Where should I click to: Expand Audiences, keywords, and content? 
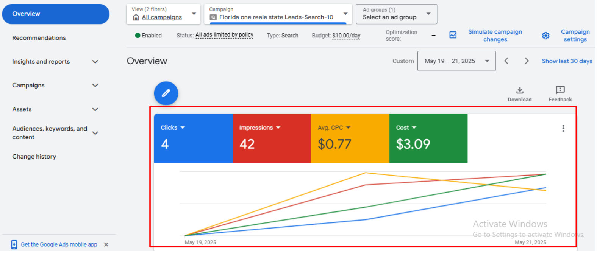95,133
